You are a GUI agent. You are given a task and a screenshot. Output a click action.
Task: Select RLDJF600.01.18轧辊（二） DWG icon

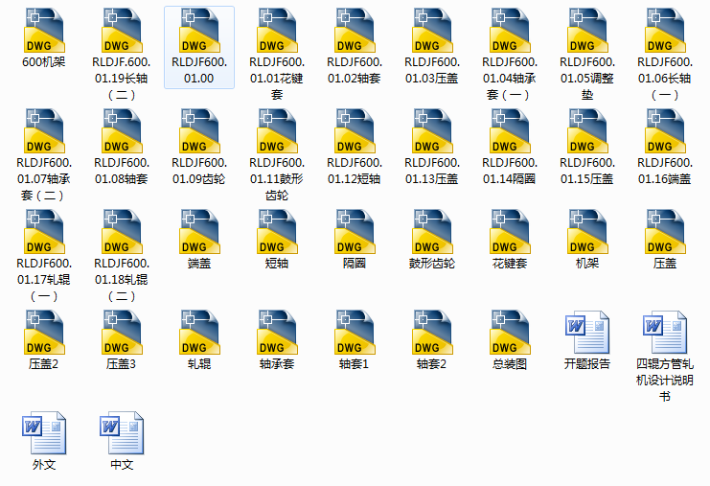click(x=122, y=231)
